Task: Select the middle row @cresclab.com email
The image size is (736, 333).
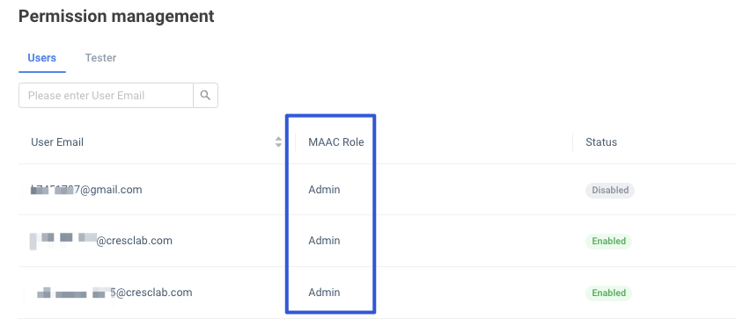Action: (x=101, y=241)
